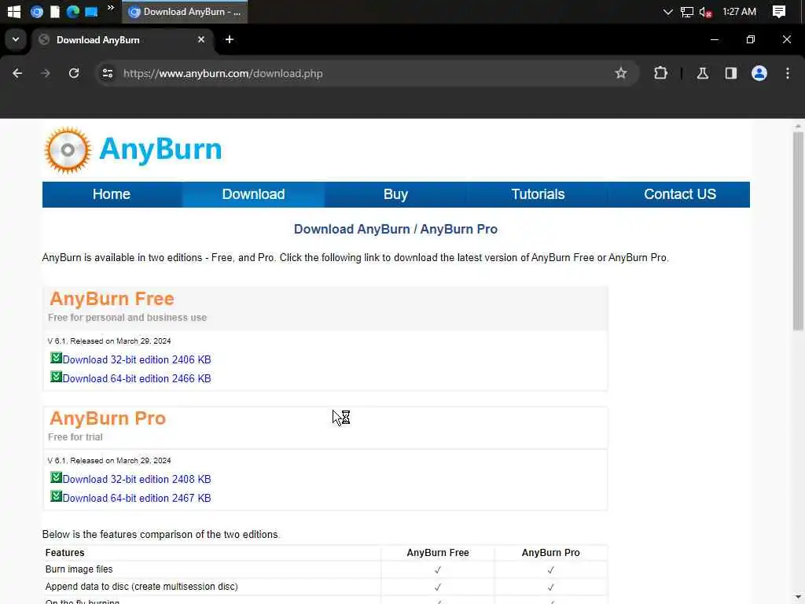Click the AnyBurn Pro heading
This screenshot has height=604, width=805.
point(108,418)
